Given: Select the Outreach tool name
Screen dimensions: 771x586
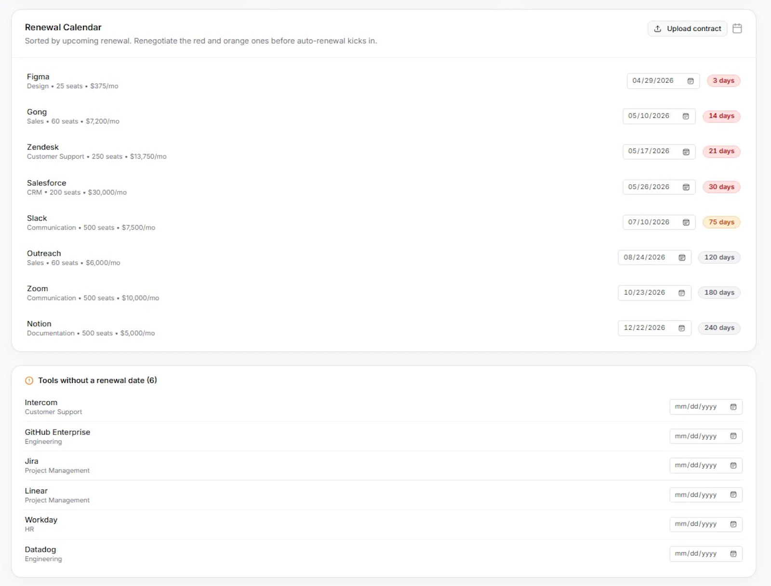Looking at the screenshot, I should 44,253.
